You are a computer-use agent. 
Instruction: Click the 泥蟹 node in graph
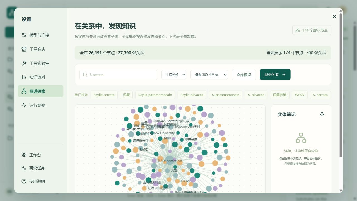[167, 170]
